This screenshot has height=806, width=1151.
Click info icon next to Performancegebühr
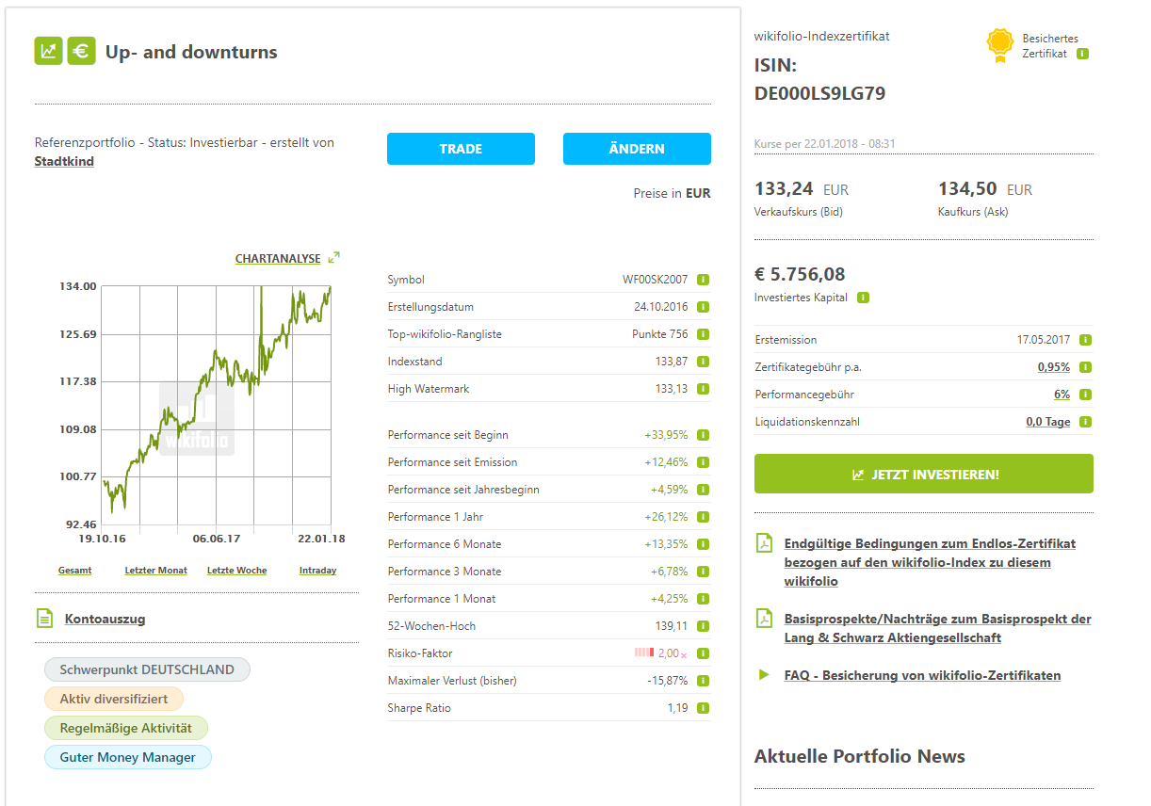(x=1085, y=395)
